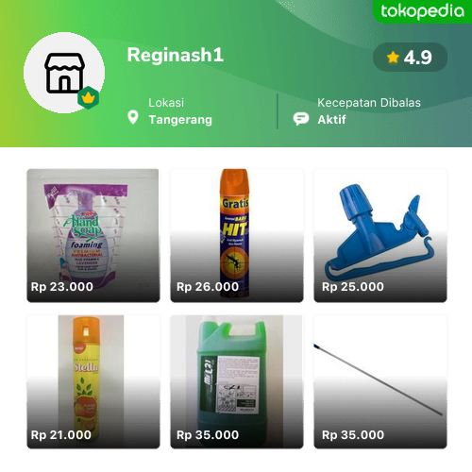472x472 pixels.
Task: Click the yellow star rating icon
Action: tap(393, 58)
